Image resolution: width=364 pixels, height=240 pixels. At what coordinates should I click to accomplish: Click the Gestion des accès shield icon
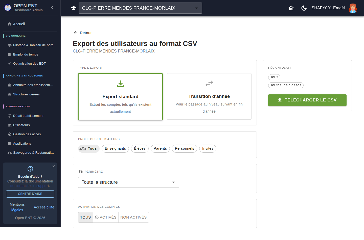point(10,134)
